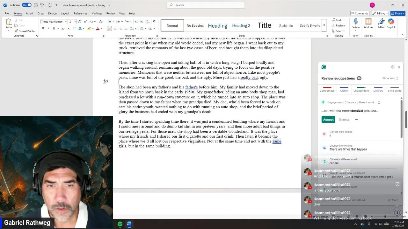The image size is (408, 229).
Task: Select the Format Painter tool
Action: tap(25, 31)
